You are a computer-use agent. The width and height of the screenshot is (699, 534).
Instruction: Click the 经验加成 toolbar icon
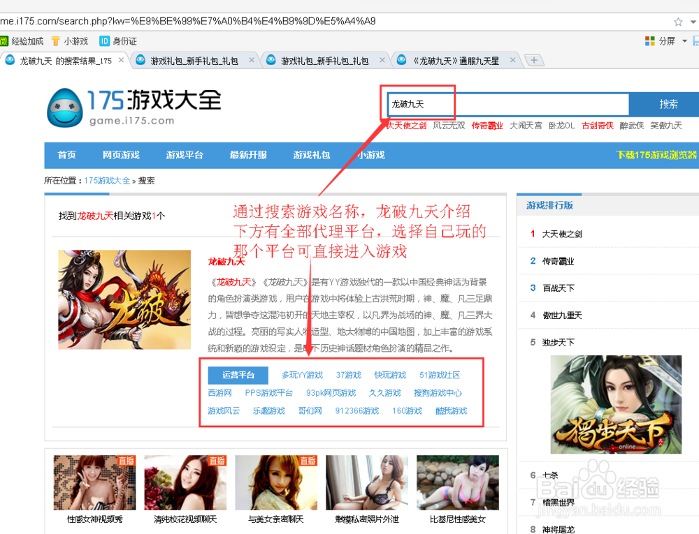click(x=7, y=40)
